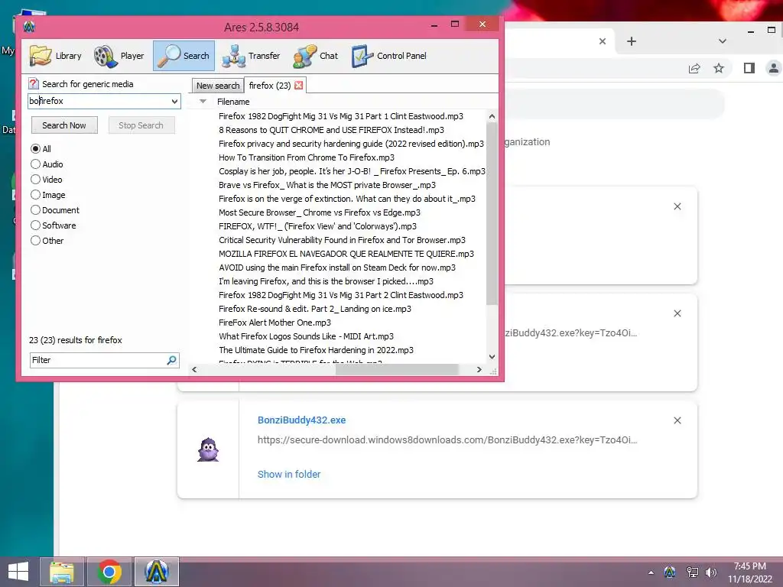
Task: Open Chrome's tab search chevron
Action: point(722,41)
